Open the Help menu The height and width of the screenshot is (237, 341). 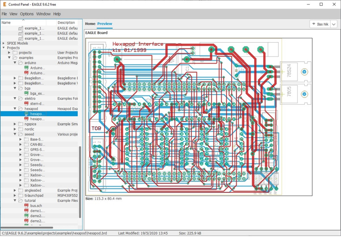coord(57,14)
